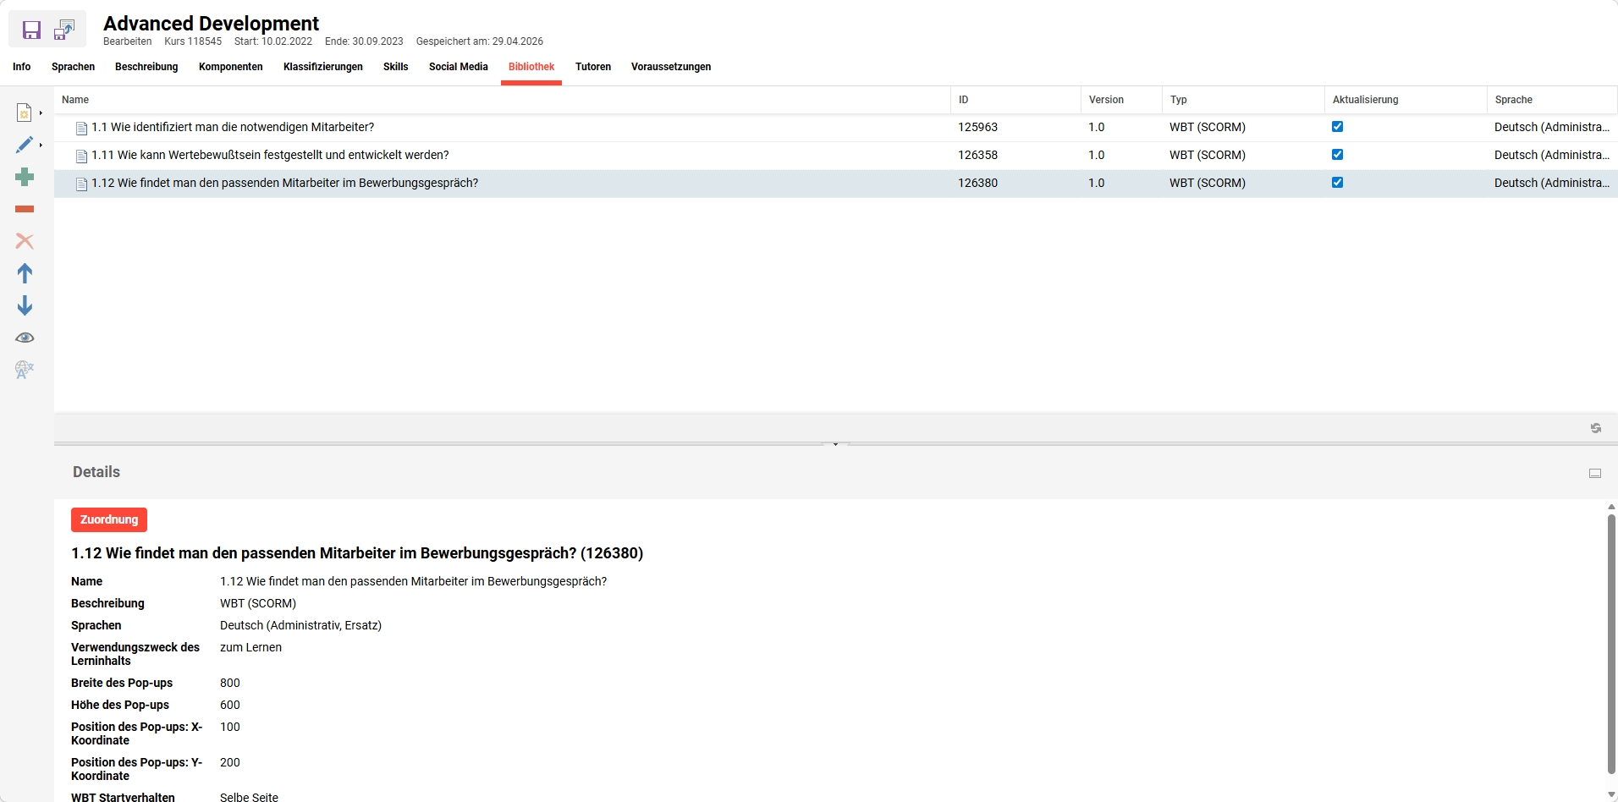Click value 'zum Lernen' in details
The height and width of the screenshot is (802, 1618).
[x=250, y=647]
